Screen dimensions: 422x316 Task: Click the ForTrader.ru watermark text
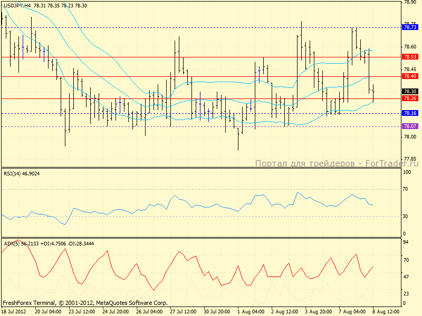(x=337, y=164)
